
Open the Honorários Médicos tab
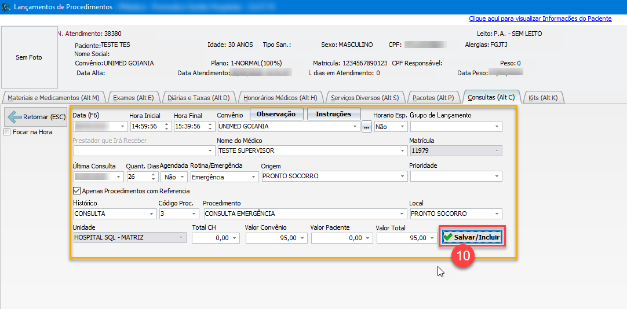[280, 98]
